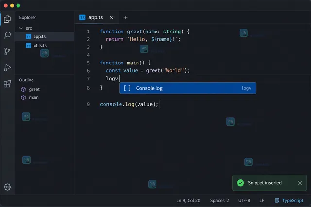Jump to main symbol in Outline
Screen dimensions: 311x207
click(34, 97)
